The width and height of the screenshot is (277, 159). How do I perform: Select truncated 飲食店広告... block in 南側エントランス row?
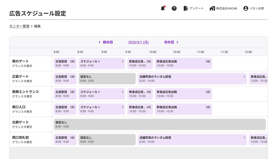coord(140,94)
